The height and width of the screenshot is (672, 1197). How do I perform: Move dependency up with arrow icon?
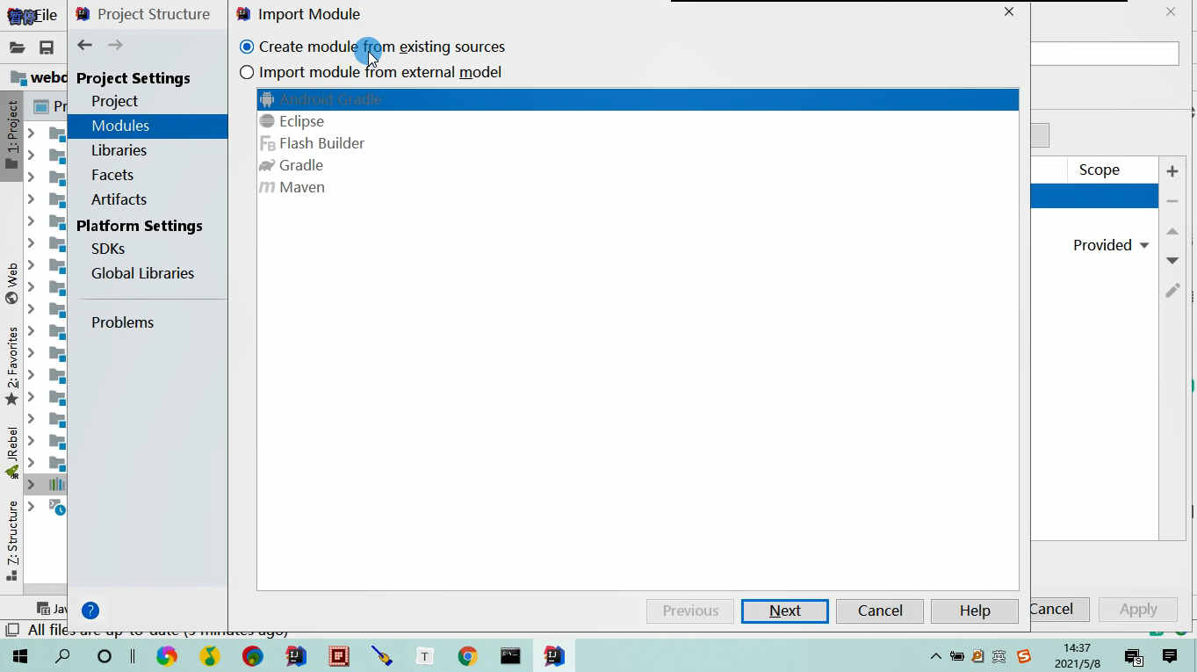(1172, 231)
